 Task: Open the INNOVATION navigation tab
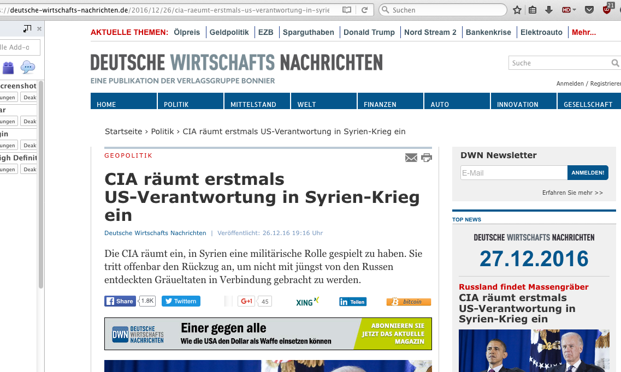tap(523, 101)
